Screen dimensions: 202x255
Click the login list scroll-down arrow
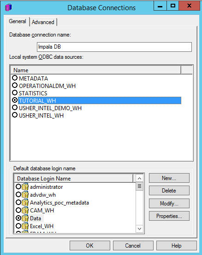click(139, 229)
